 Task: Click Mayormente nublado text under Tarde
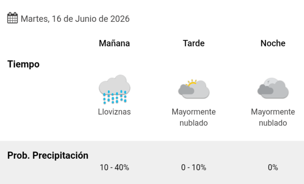click(194, 117)
